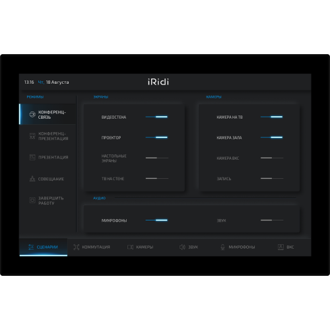330x330 pixels.
Task: Choose Завершить работу label
Action: point(51,201)
